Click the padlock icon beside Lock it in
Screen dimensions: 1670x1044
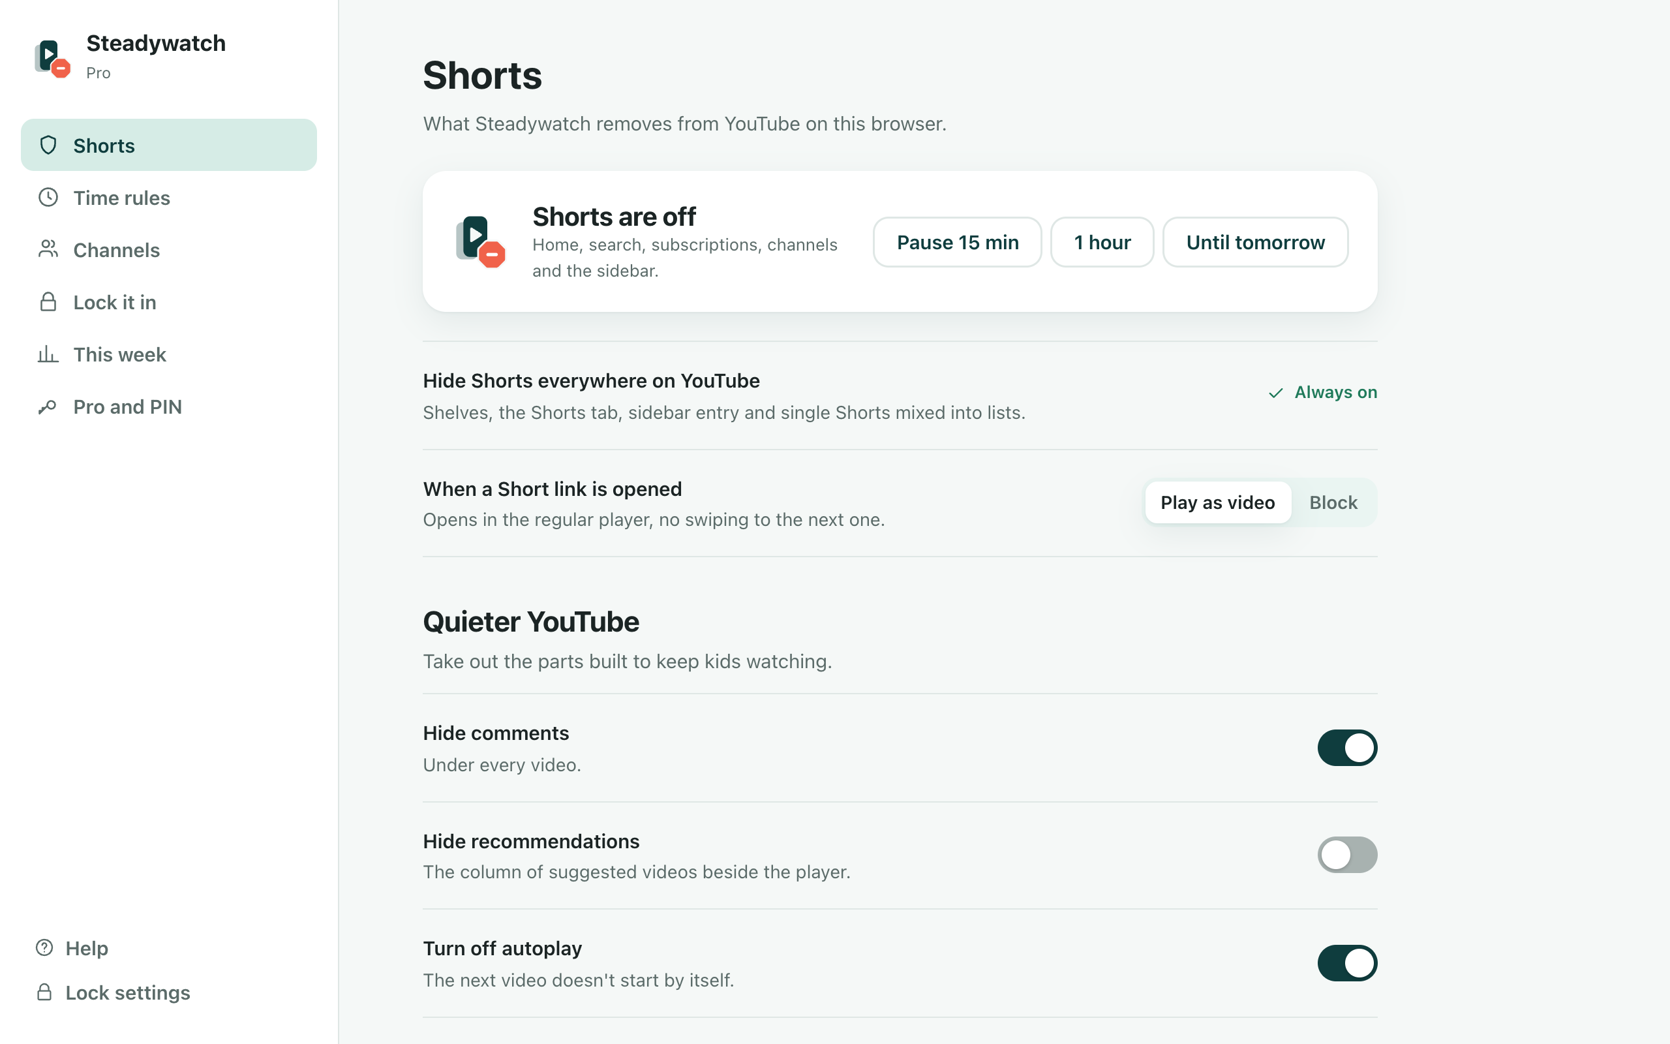tap(48, 301)
